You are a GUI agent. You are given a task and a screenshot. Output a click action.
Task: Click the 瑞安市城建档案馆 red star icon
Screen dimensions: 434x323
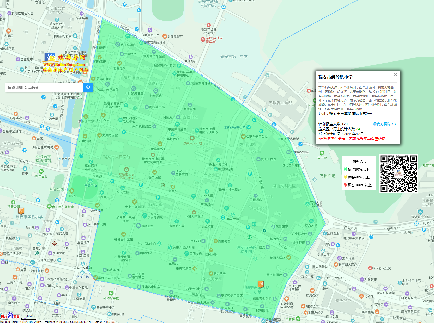tap(208, 25)
